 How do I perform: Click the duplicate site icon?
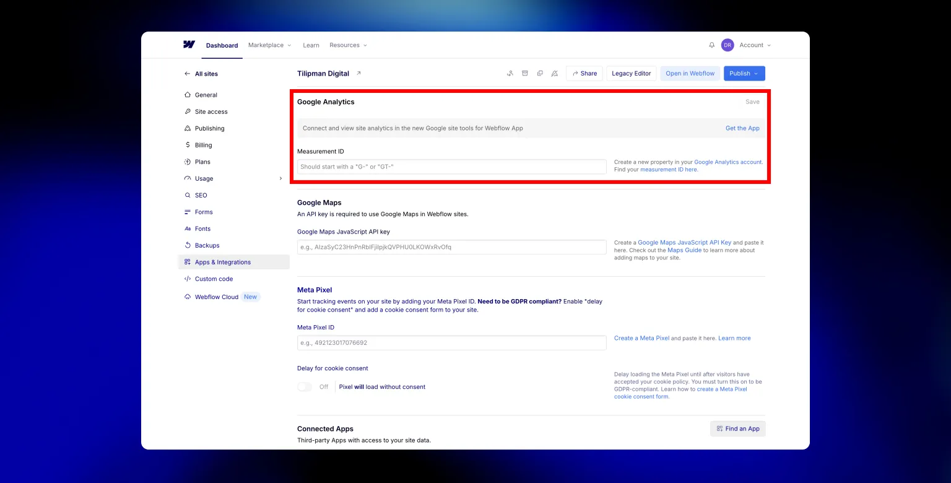540,73
